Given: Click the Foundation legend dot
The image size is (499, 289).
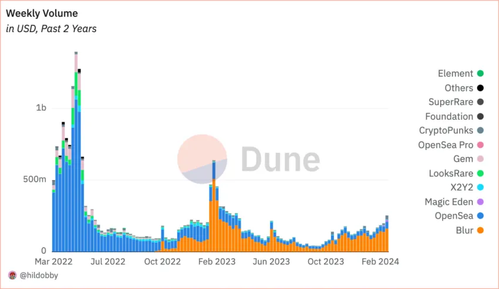Looking at the screenshot, I should (480, 117).
